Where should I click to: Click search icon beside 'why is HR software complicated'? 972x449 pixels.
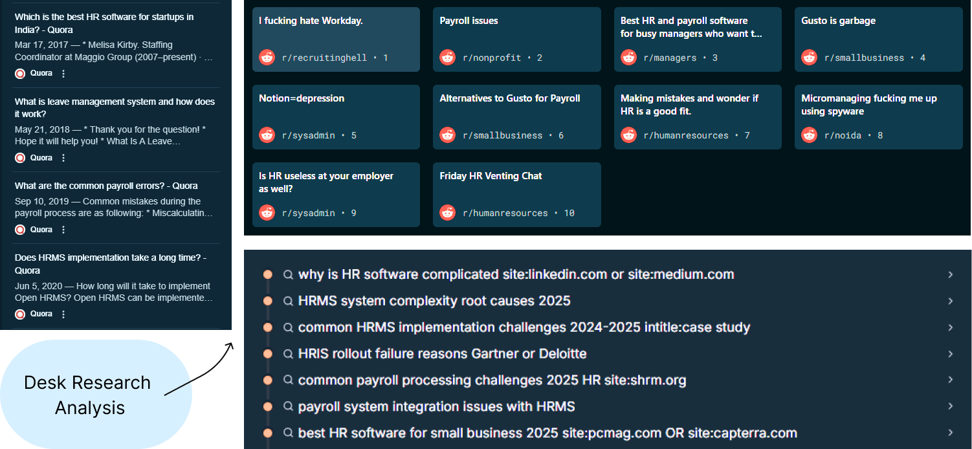point(289,274)
